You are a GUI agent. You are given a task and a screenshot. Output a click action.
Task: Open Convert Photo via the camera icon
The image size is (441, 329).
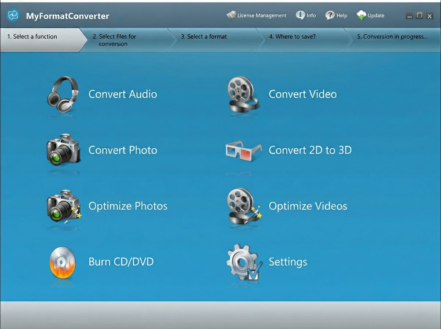(63, 150)
